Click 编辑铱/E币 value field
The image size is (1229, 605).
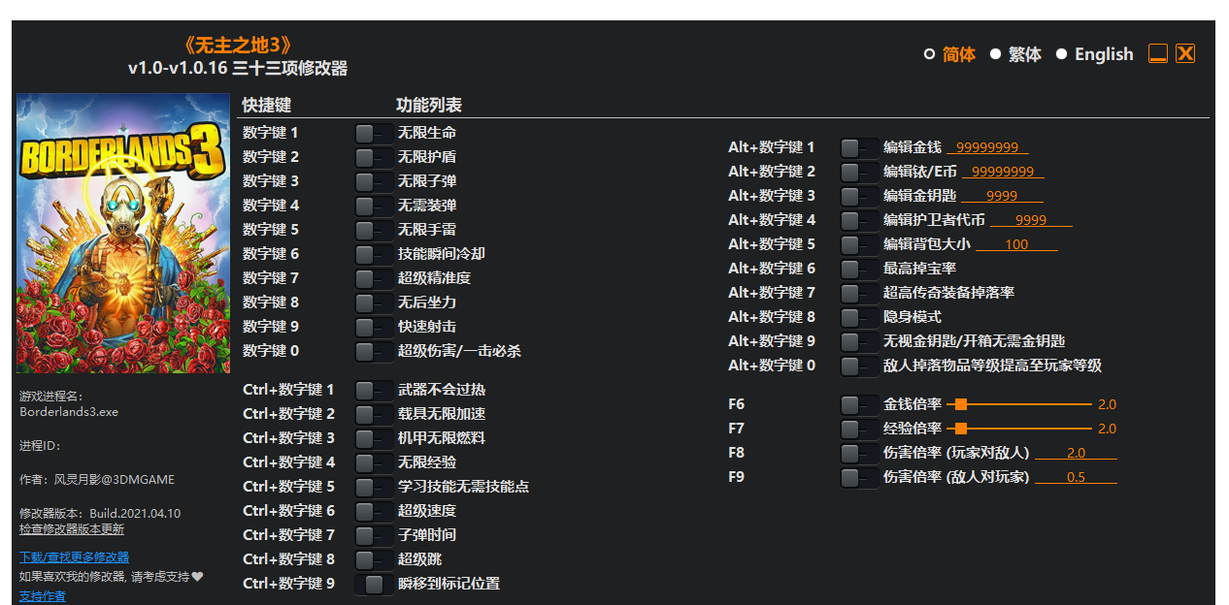(x=1003, y=172)
